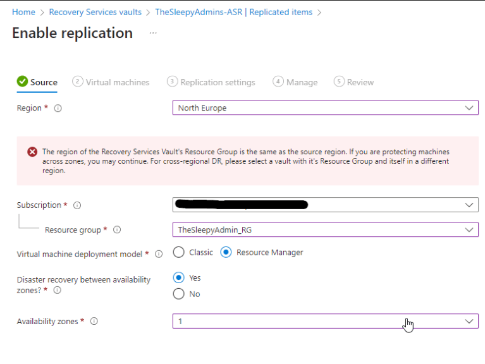Image resolution: width=485 pixels, height=364 pixels.
Task: Open the Region dropdown showing North Europe
Action: (x=326, y=107)
